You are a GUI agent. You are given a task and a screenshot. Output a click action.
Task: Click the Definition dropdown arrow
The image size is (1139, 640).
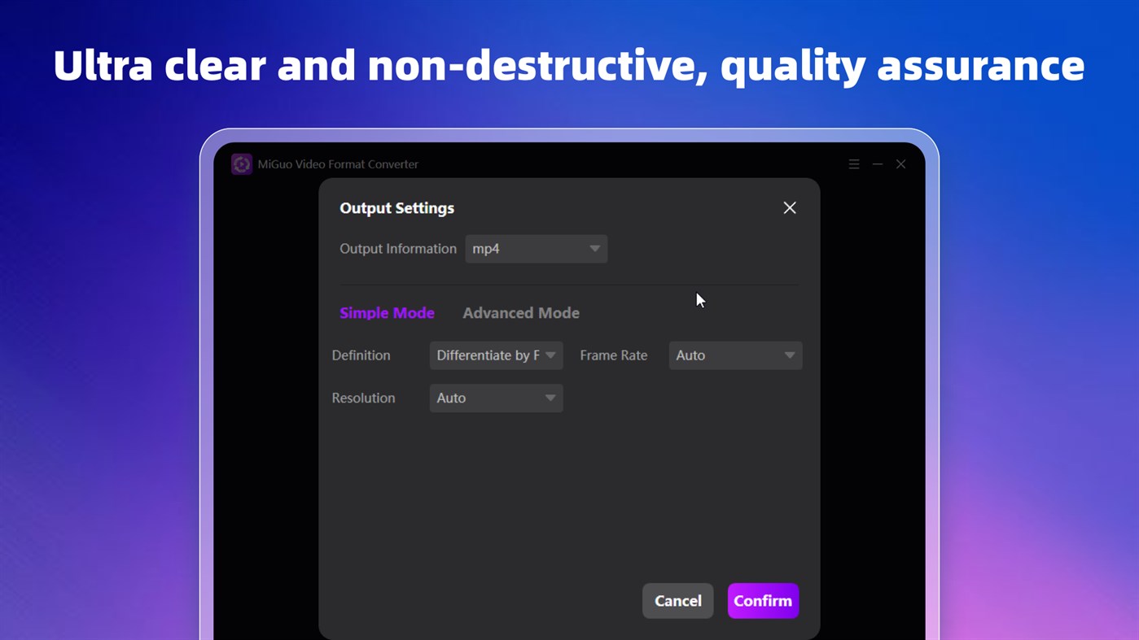point(550,355)
